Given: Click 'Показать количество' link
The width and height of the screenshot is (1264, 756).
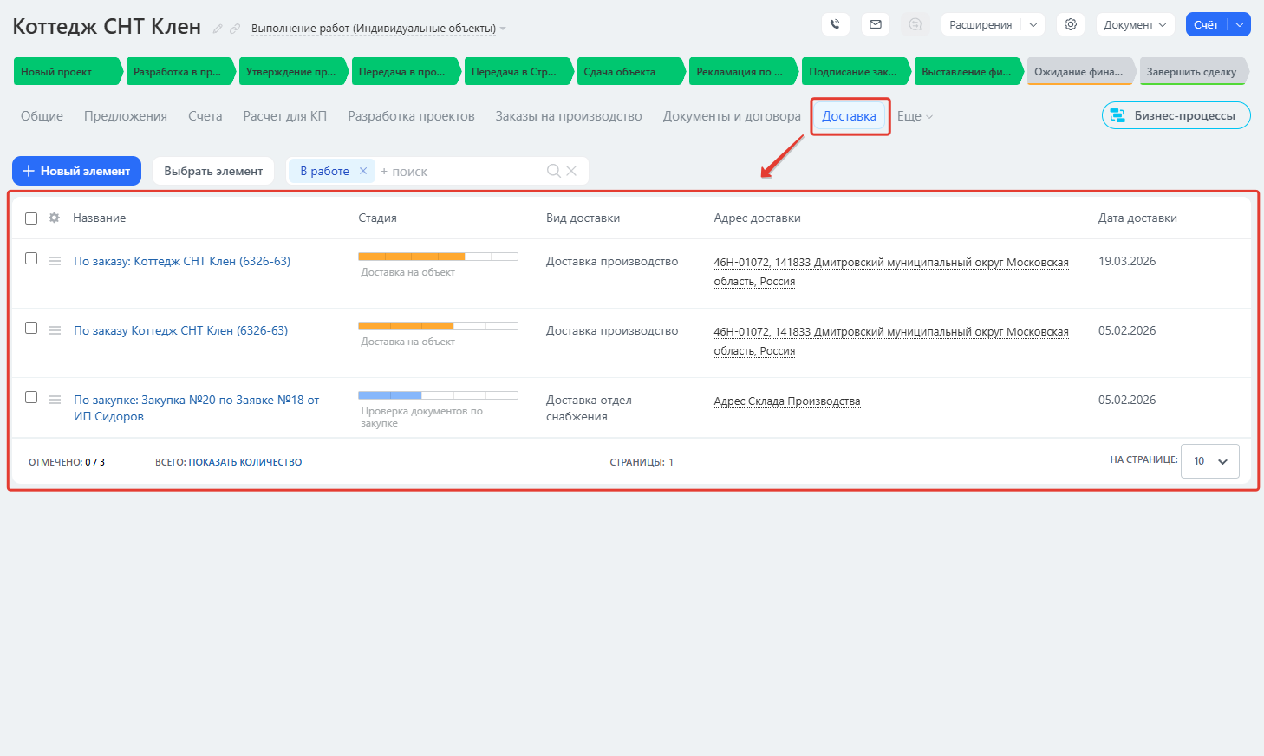Looking at the screenshot, I should point(244,462).
